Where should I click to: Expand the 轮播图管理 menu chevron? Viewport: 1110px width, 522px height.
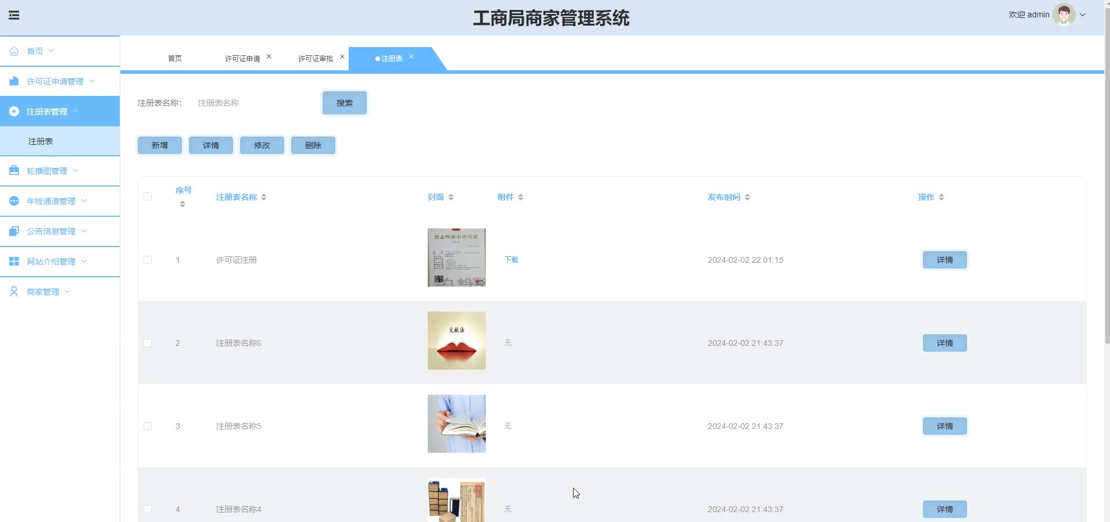[x=76, y=170]
